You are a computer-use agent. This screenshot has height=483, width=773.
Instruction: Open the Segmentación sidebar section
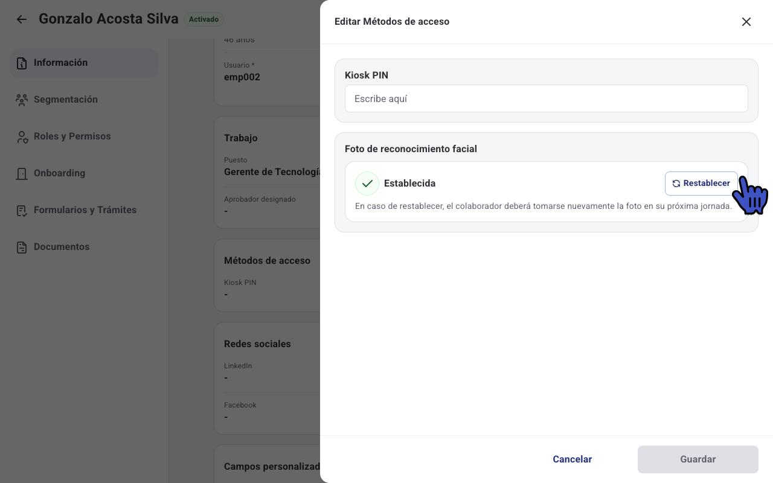(x=84, y=100)
